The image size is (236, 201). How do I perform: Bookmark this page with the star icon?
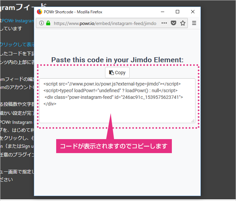click(x=183, y=23)
